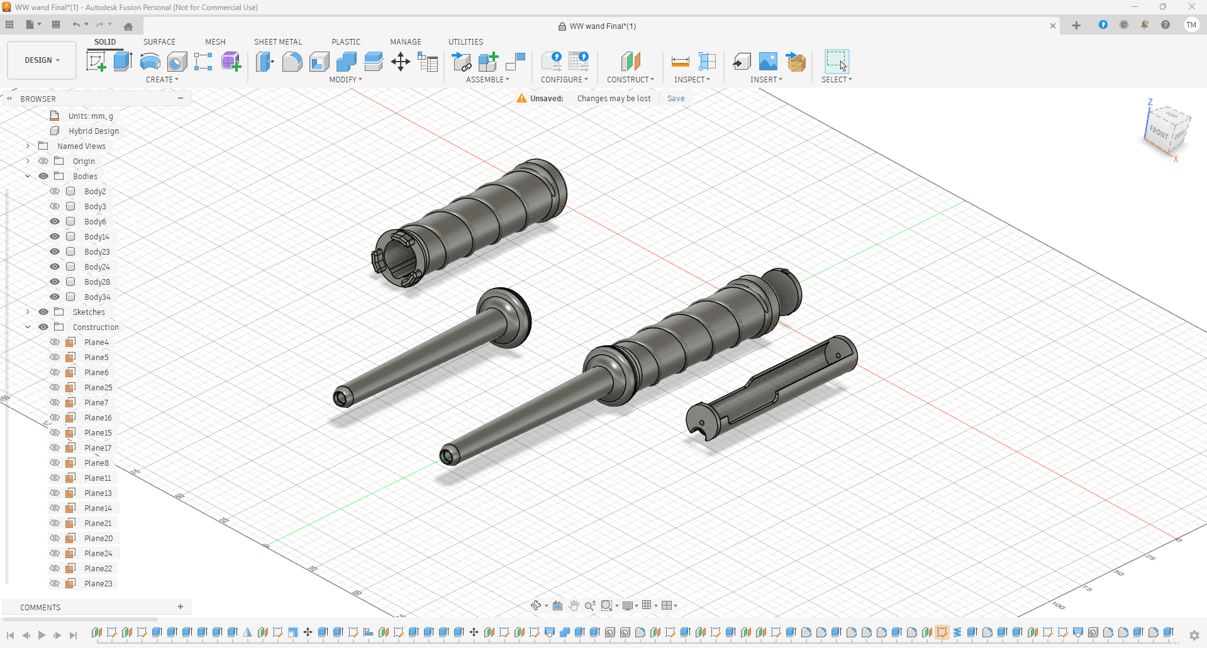
Task: Open the MODIFY dropdown menu
Action: coord(346,80)
